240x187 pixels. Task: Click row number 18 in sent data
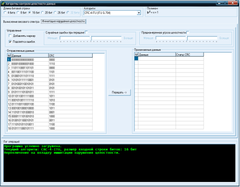(x=9, y=128)
